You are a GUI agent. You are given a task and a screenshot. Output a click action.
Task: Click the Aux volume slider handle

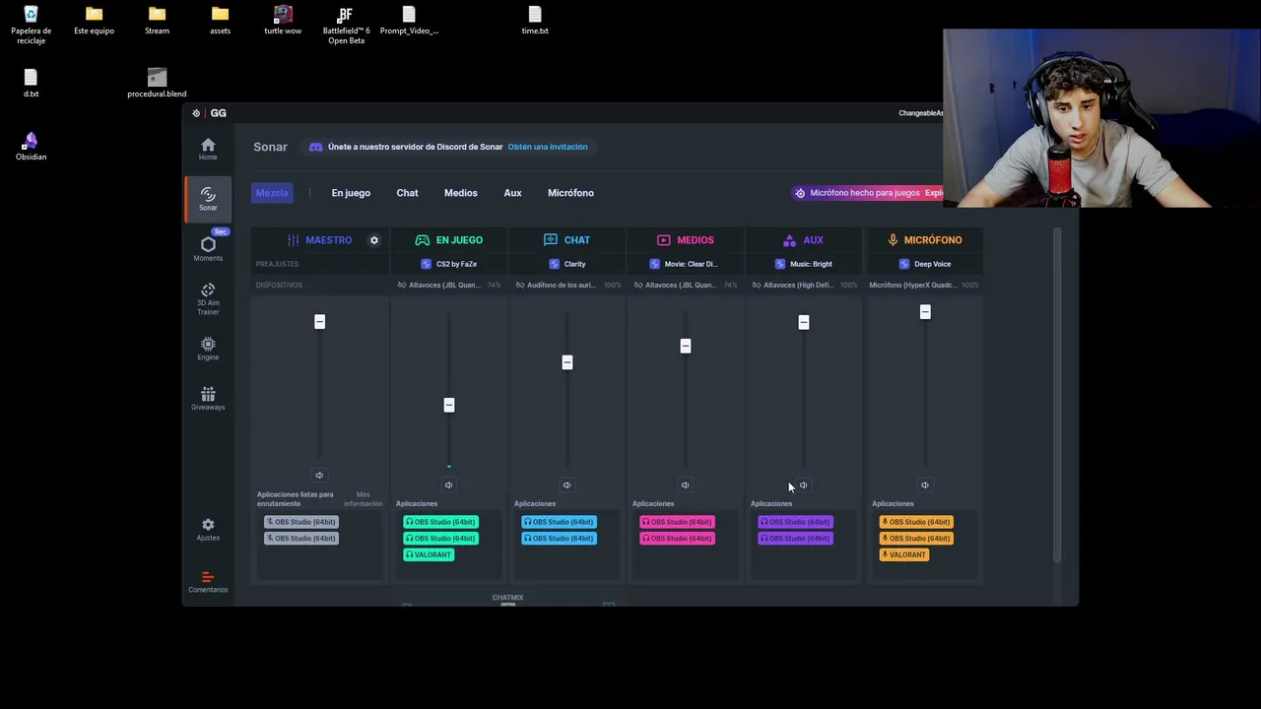point(803,322)
